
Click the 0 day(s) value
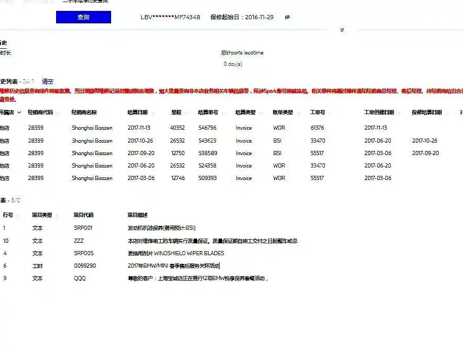pyautogui.click(x=233, y=64)
